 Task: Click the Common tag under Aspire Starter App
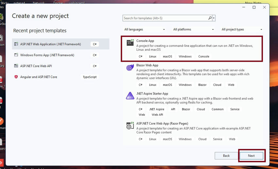[x=217, y=109]
